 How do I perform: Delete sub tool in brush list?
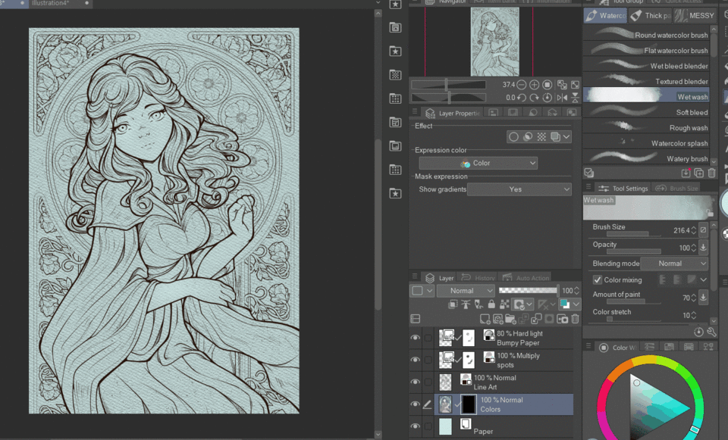[711, 173]
